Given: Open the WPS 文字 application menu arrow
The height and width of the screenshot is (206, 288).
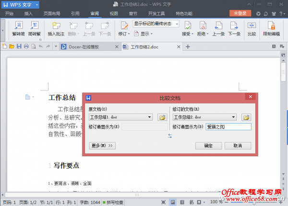Looking at the screenshot, I should [x=37, y=5].
